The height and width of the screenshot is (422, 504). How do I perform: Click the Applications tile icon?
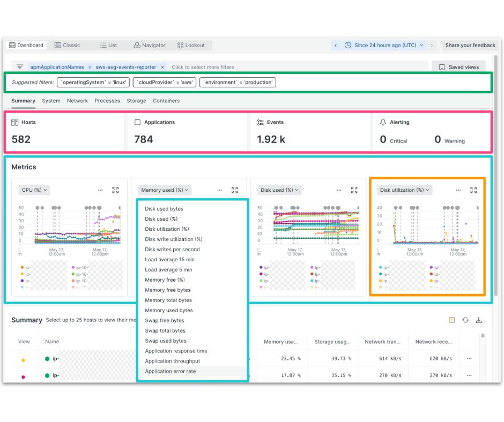138,122
